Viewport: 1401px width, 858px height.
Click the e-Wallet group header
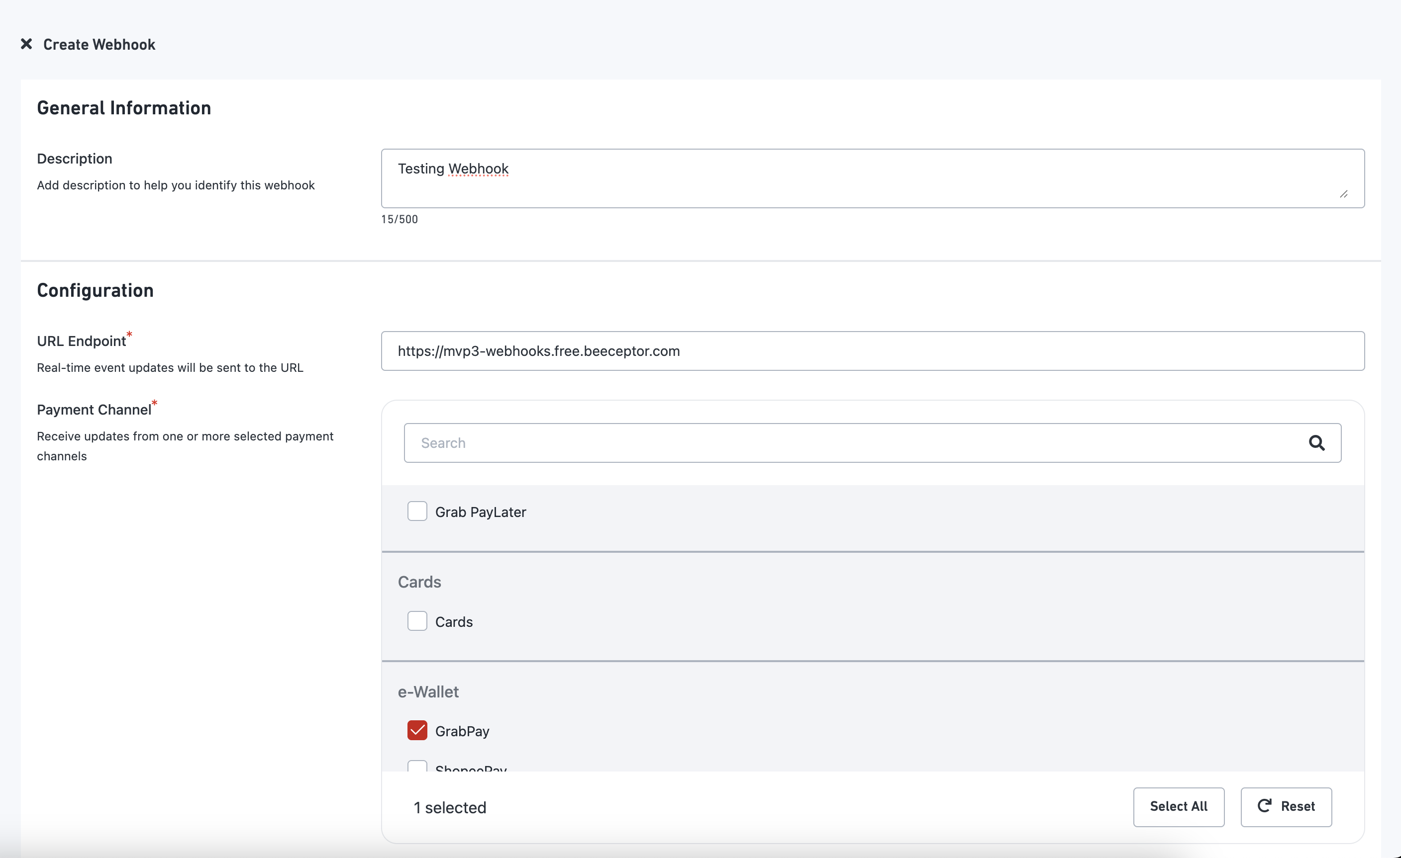428,691
